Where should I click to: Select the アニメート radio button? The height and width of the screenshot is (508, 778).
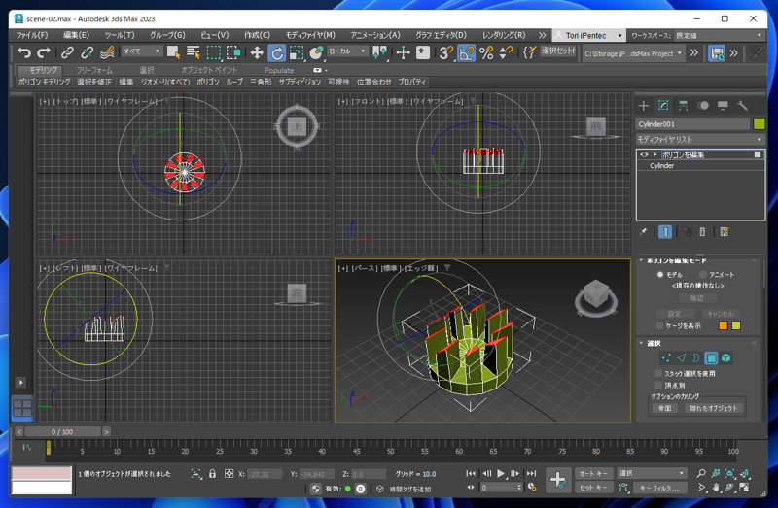point(702,275)
